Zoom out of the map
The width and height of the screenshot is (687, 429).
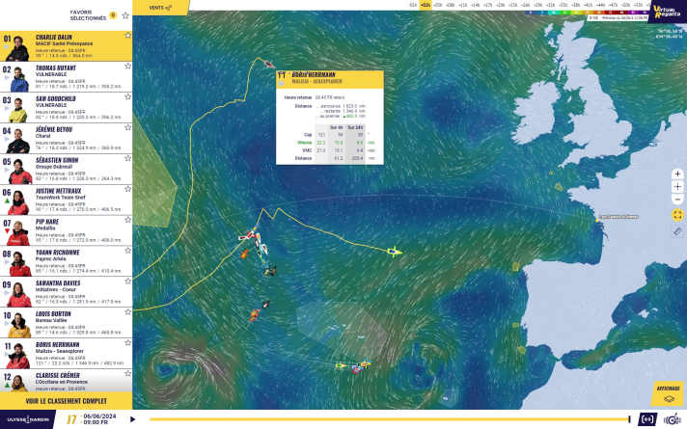pos(677,200)
